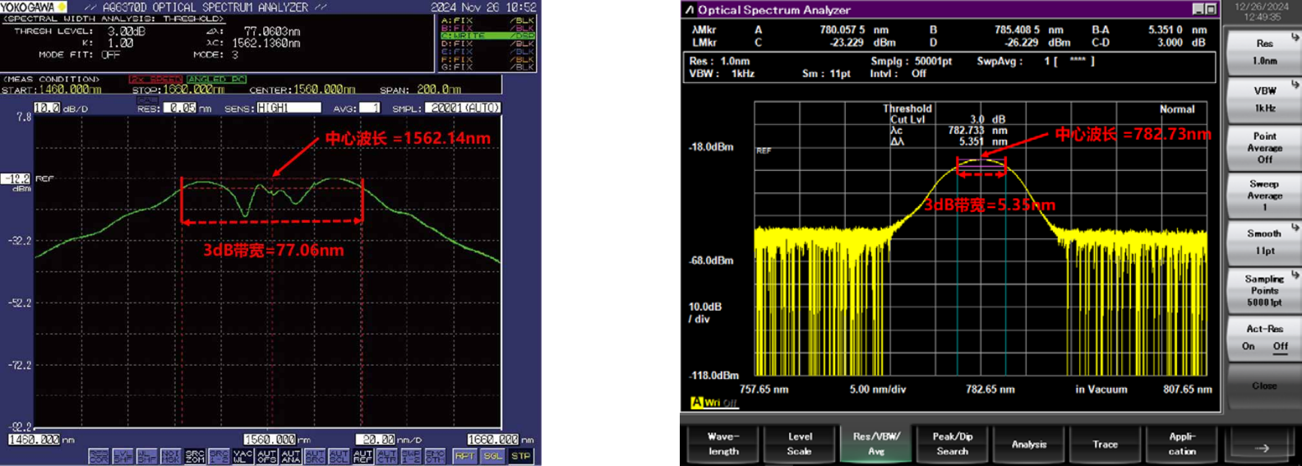Trigger single sweep with SGL icon
Image resolution: width=1302 pixels, height=466 pixels.
point(492,455)
